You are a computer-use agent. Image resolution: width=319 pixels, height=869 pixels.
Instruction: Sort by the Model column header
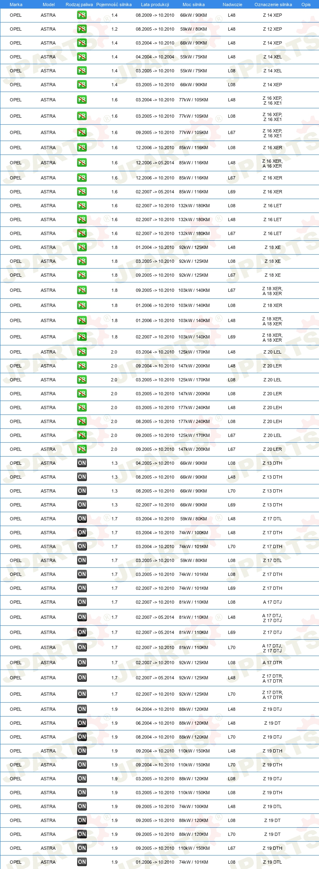click(49, 4)
